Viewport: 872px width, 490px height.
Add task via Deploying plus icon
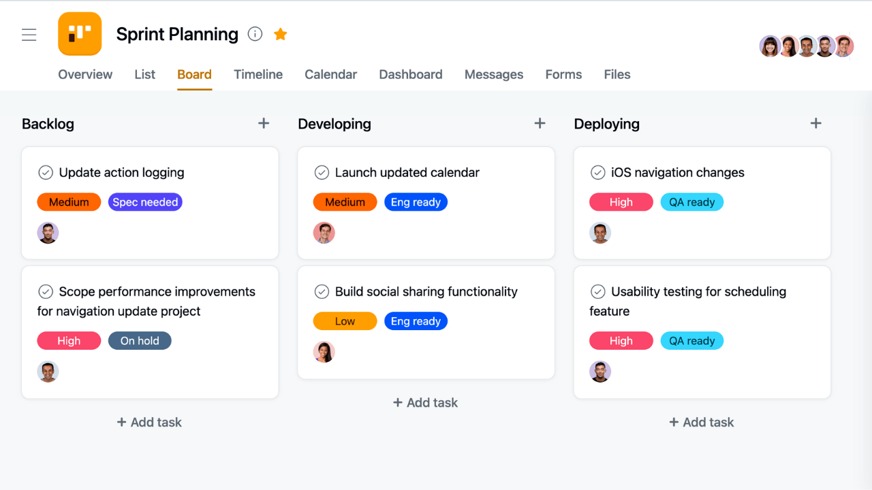coord(815,123)
